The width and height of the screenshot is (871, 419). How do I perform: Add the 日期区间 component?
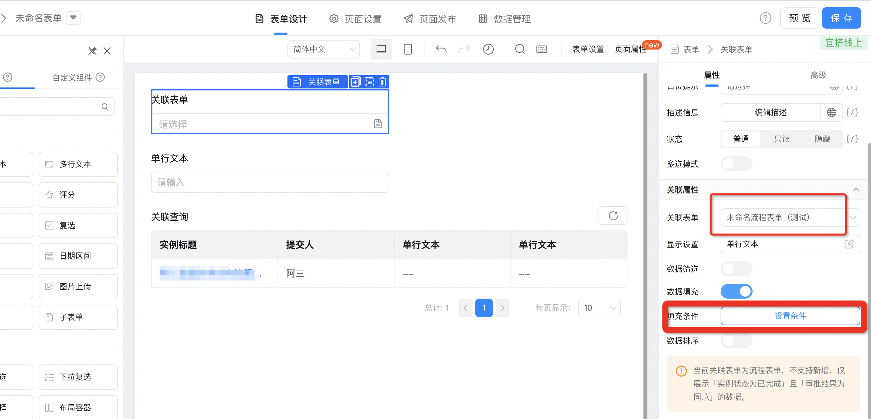(78, 256)
